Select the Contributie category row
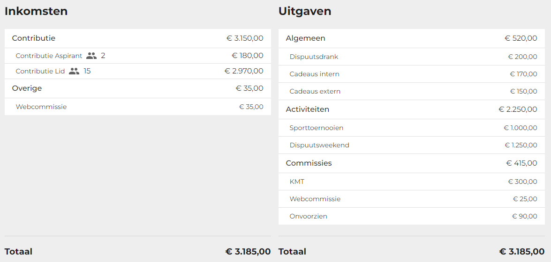The width and height of the screenshot is (551, 262). click(x=138, y=38)
